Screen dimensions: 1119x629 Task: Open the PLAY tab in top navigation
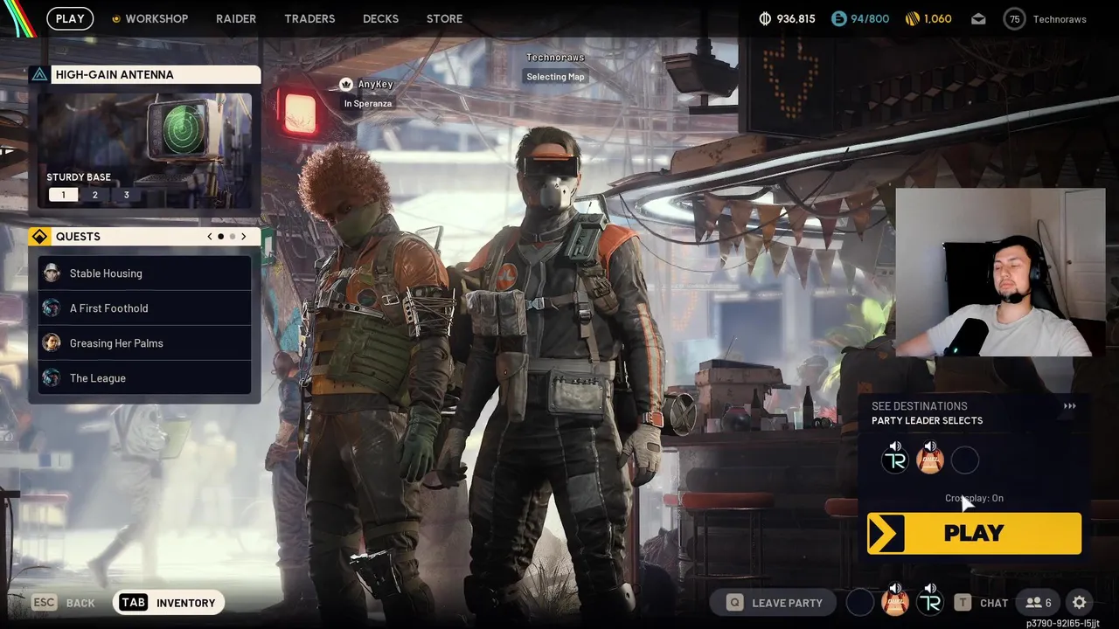[70, 18]
